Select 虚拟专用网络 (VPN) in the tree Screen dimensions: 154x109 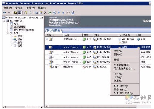coord(24,30)
